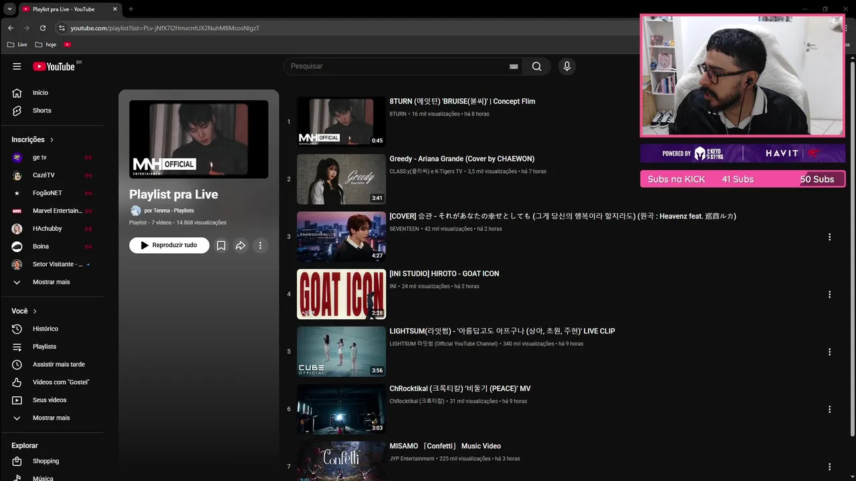856x481 pixels.
Task: Open INI channel name link
Action: coord(393,287)
